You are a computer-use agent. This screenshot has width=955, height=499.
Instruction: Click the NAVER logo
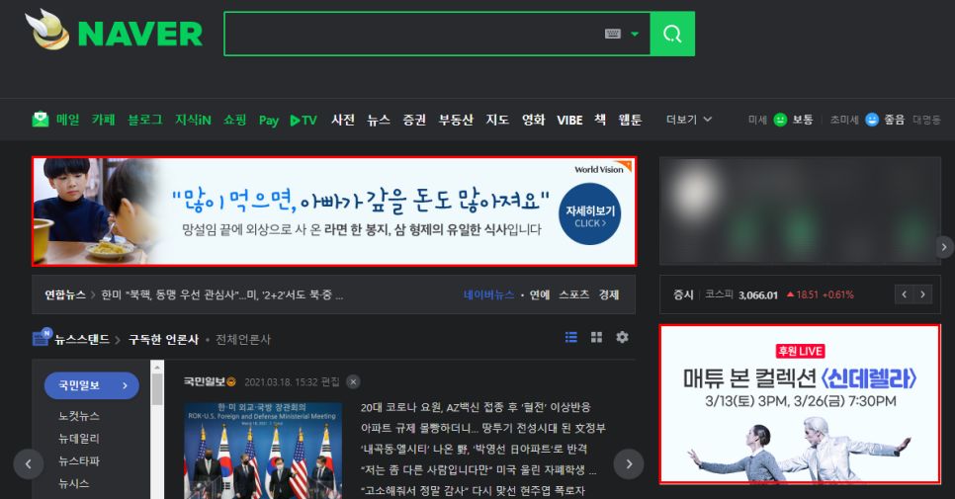click(140, 34)
